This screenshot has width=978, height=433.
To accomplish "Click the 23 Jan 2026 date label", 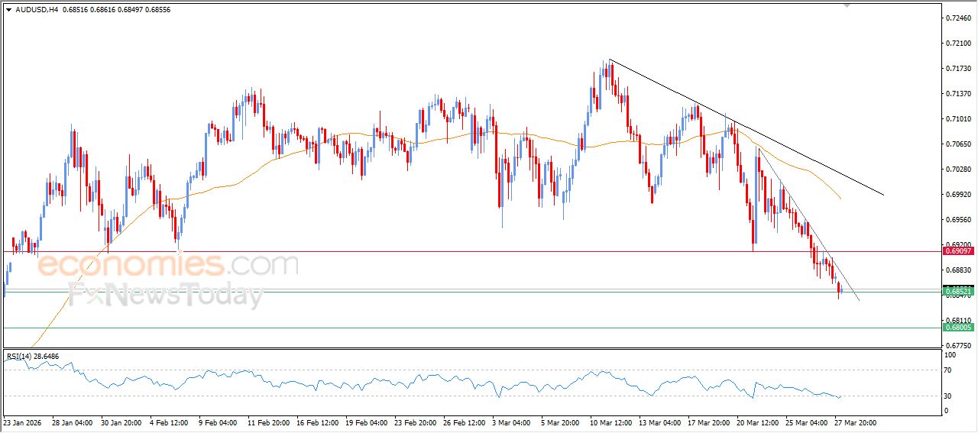I will pyautogui.click(x=22, y=422).
